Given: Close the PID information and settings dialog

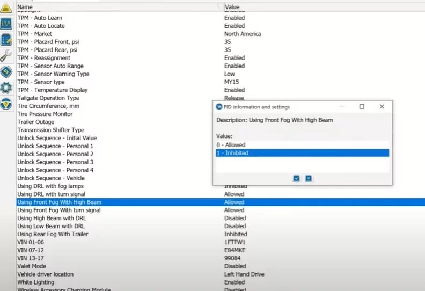Looking at the screenshot, I should (382, 107).
